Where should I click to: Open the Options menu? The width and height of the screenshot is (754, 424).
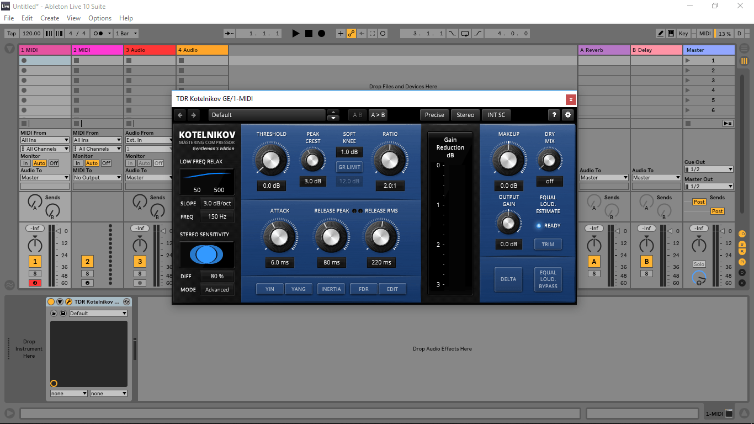(x=100, y=18)
